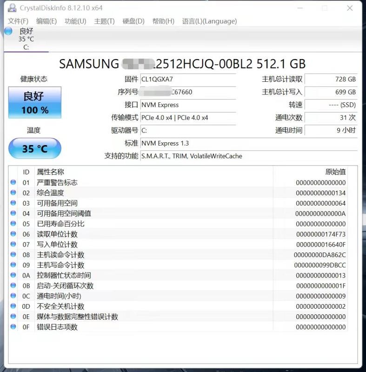Click the SAMSUNG 512.1 GB drive title
Image resolution: width=366 pixels, height=372 pixels.
point(182,64)
